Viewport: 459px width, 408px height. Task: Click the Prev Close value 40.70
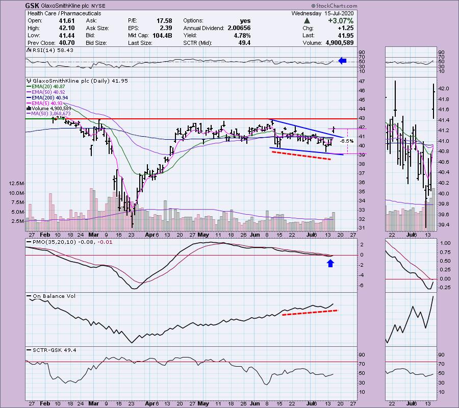pos(67,43)
